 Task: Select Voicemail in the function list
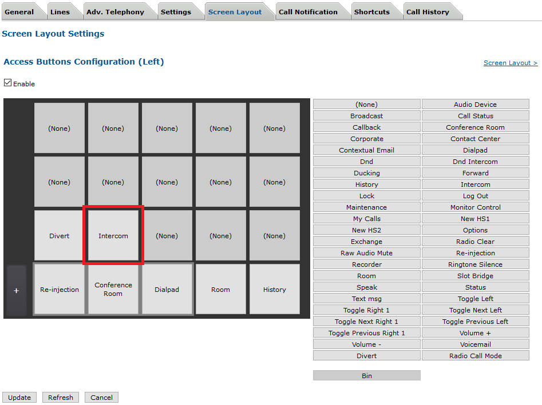point(475,344)
